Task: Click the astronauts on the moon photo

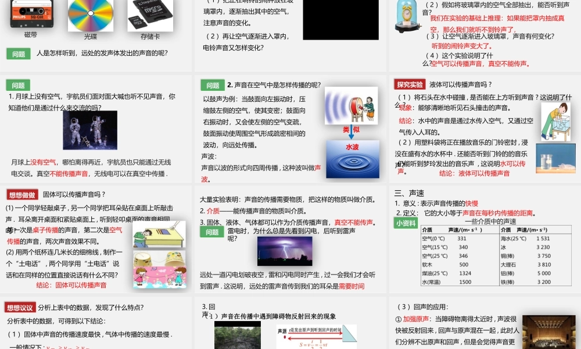Action: [90, 130]
